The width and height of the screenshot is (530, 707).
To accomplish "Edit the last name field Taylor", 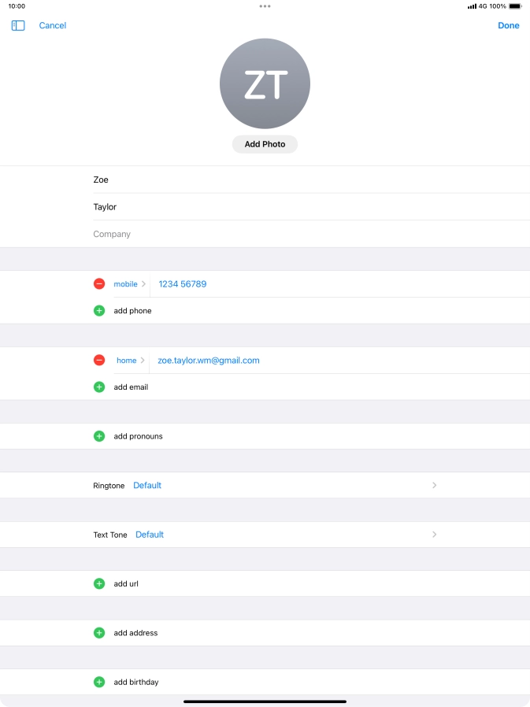I will pyautogui.click(x=307, y=207).
